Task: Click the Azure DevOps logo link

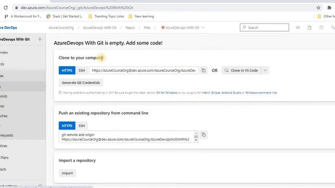Action: (x=8, y=28)
